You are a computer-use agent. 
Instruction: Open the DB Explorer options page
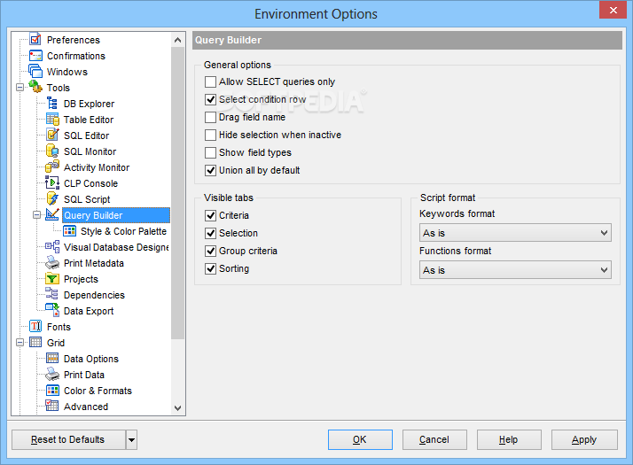click(x=89, y=104)
